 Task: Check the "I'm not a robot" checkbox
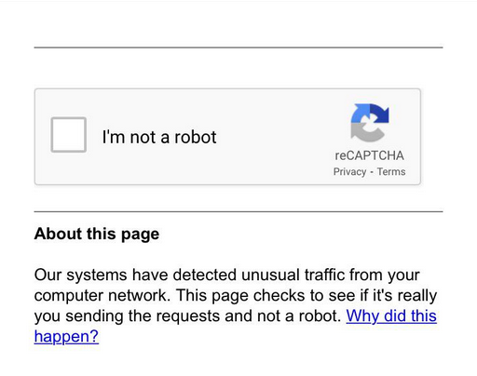point(69,135)
